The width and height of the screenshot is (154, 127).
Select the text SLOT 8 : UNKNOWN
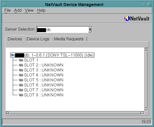(43, 95)
